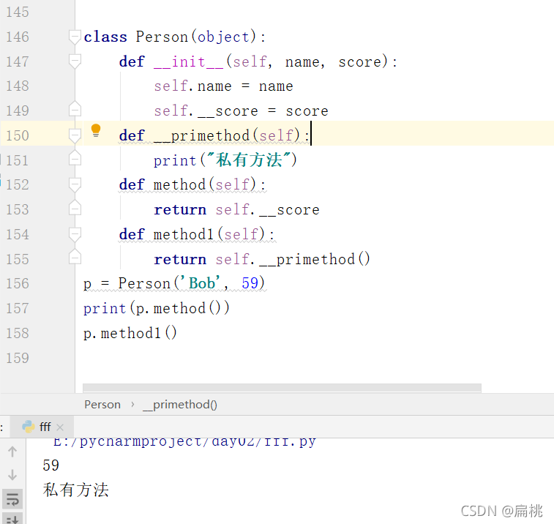Collapse the class Person fold marker
The image size is (554, 524).
75,37
